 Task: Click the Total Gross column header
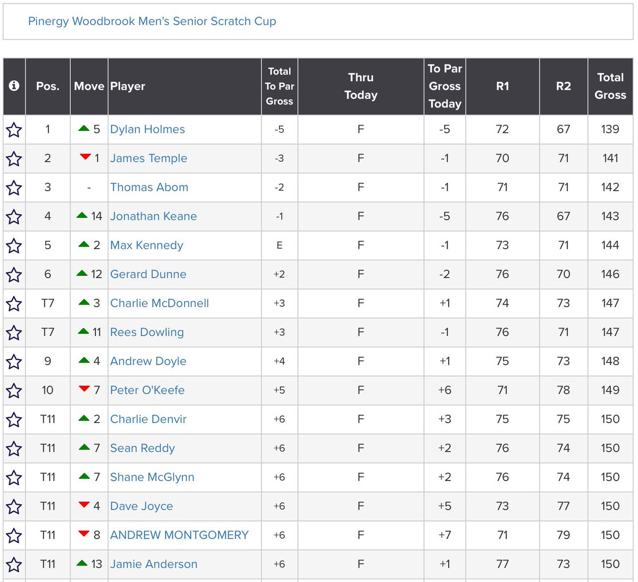click(x=610, y=86)
